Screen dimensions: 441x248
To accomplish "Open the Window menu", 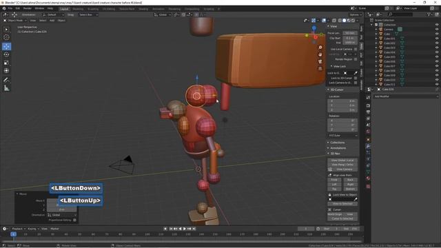I will [x=39, y=8].
